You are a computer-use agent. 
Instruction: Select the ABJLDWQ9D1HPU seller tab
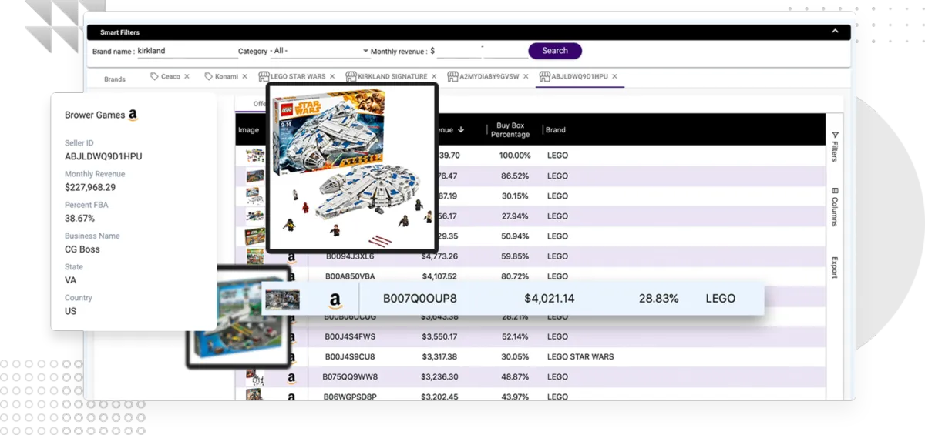pyautogui.click(x=580, y=76)
